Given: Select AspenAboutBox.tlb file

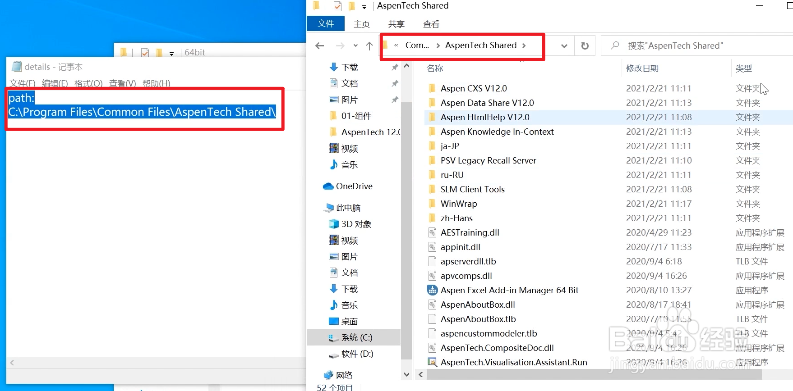Looking at the screenshot, I should (x=478, y=319).
